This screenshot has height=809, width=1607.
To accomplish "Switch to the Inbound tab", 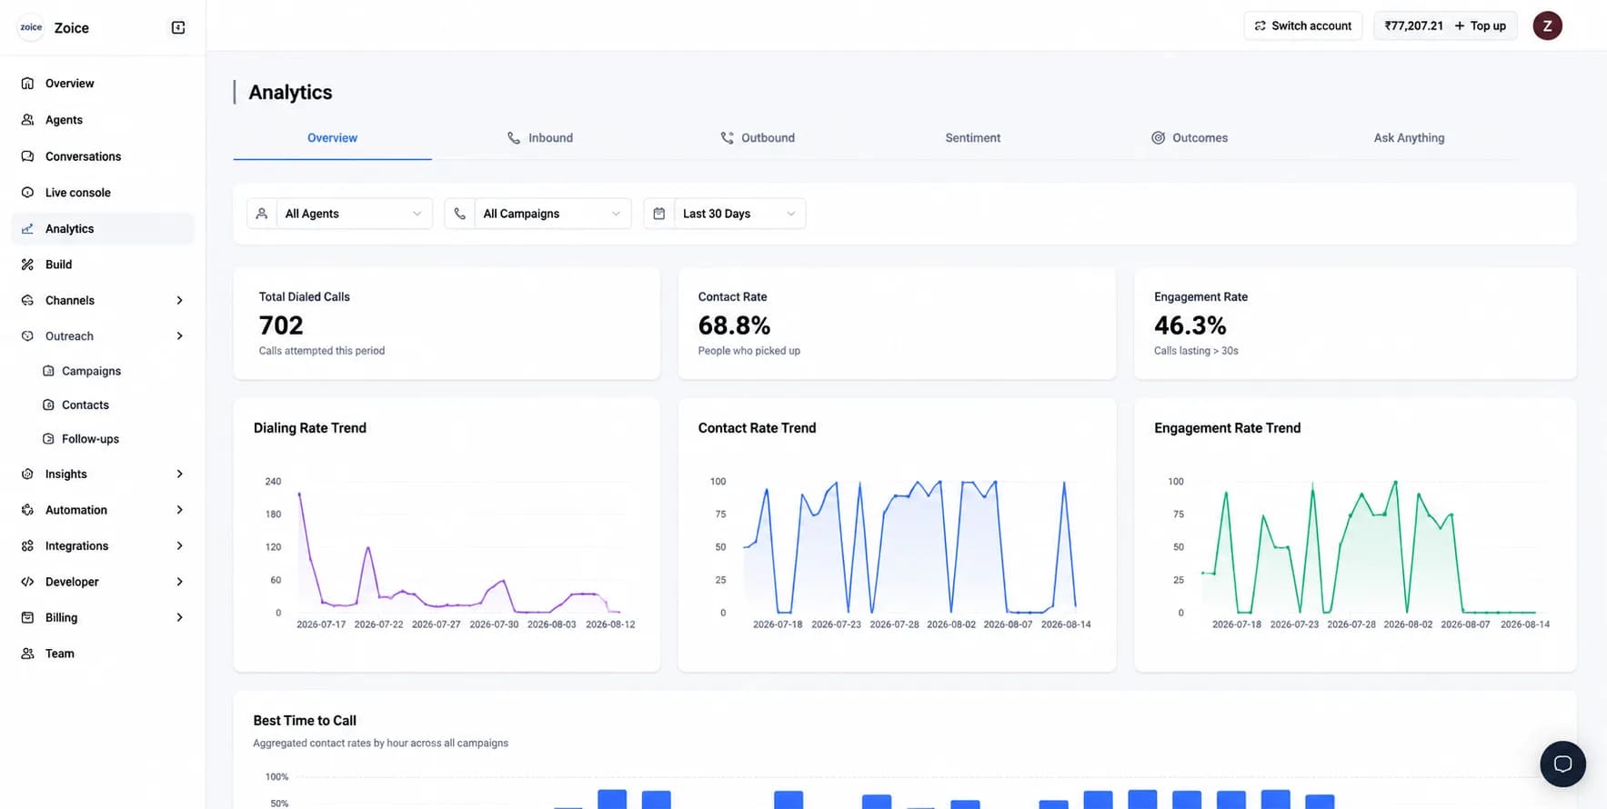I will pos(540,138).
